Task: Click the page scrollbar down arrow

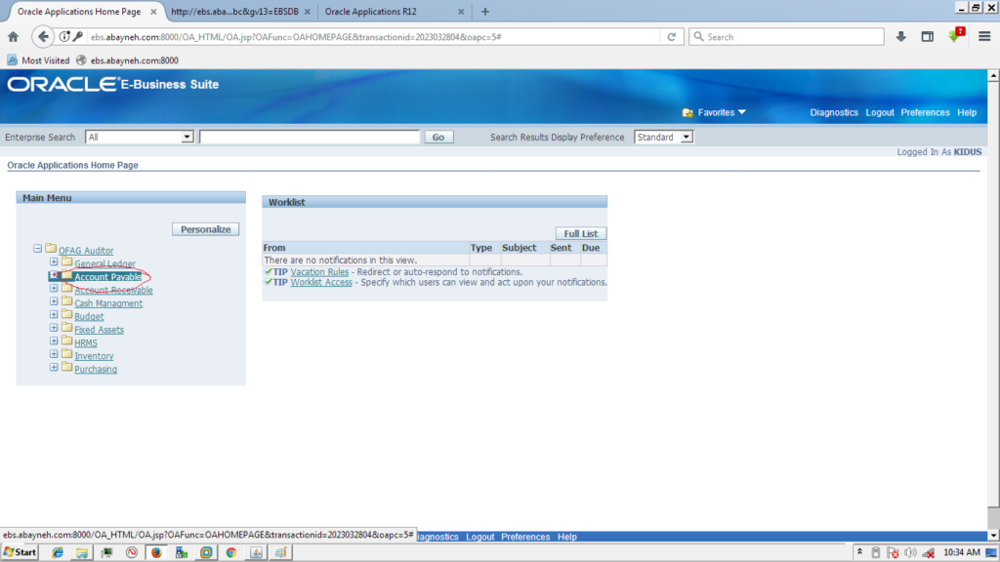Action: tap(993, 536)
